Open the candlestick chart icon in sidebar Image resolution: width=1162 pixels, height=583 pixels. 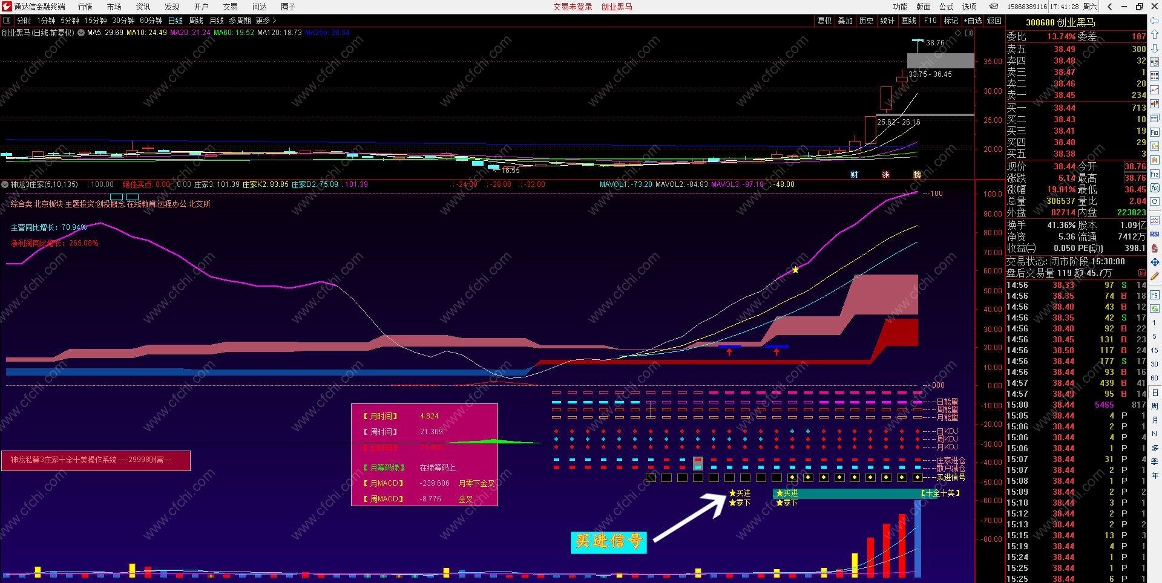(1155, 103)
